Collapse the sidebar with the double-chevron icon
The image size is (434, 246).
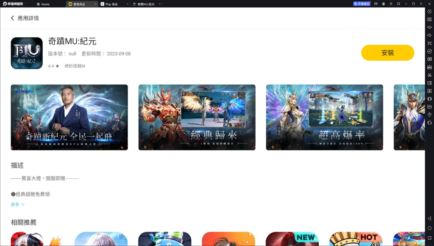pyautogui.click(x=429, y=4)
